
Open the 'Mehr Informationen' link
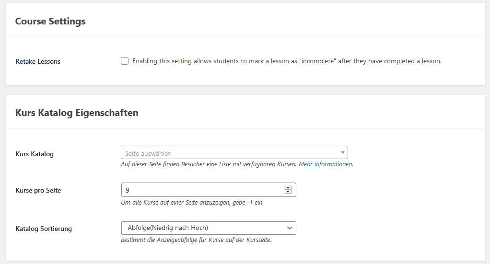[x=326, y=164]
